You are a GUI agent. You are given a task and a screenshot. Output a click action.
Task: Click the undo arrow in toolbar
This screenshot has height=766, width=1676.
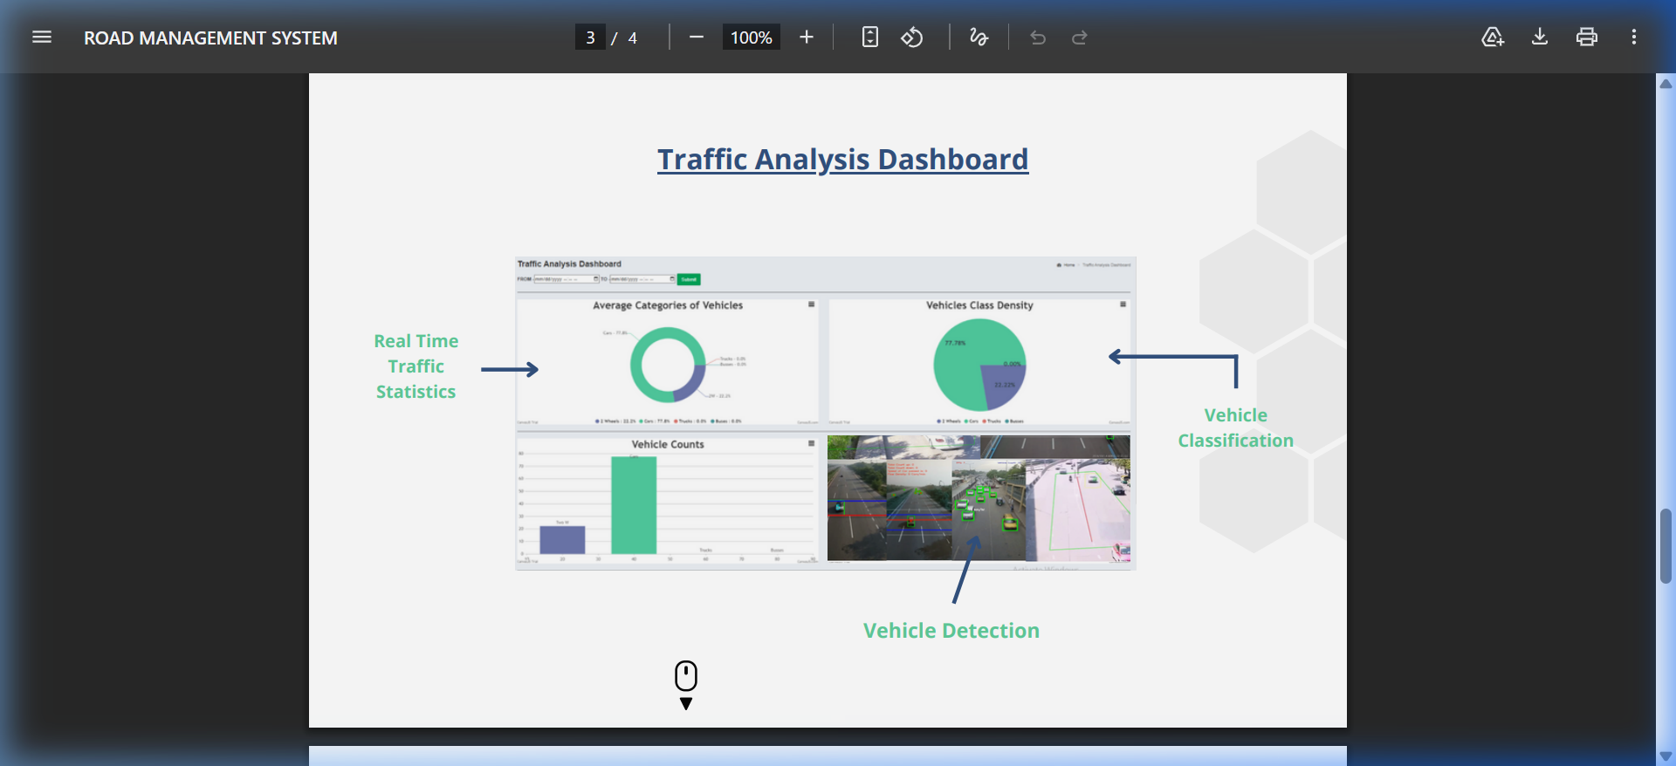coord(1038,38)
